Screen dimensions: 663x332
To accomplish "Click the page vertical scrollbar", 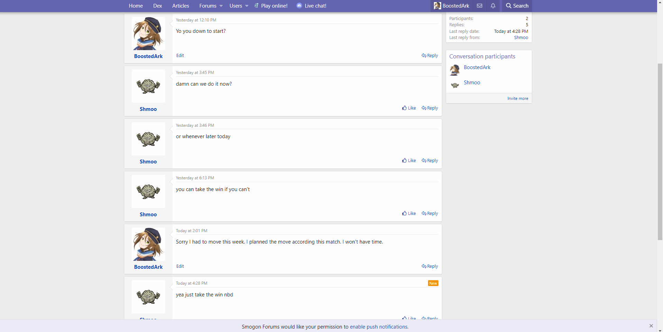I will (660, 152).
